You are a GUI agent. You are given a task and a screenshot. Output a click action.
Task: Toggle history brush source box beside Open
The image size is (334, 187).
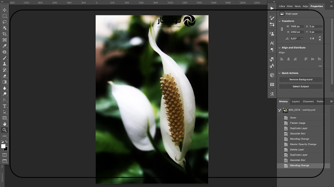(x=280, y=118)
